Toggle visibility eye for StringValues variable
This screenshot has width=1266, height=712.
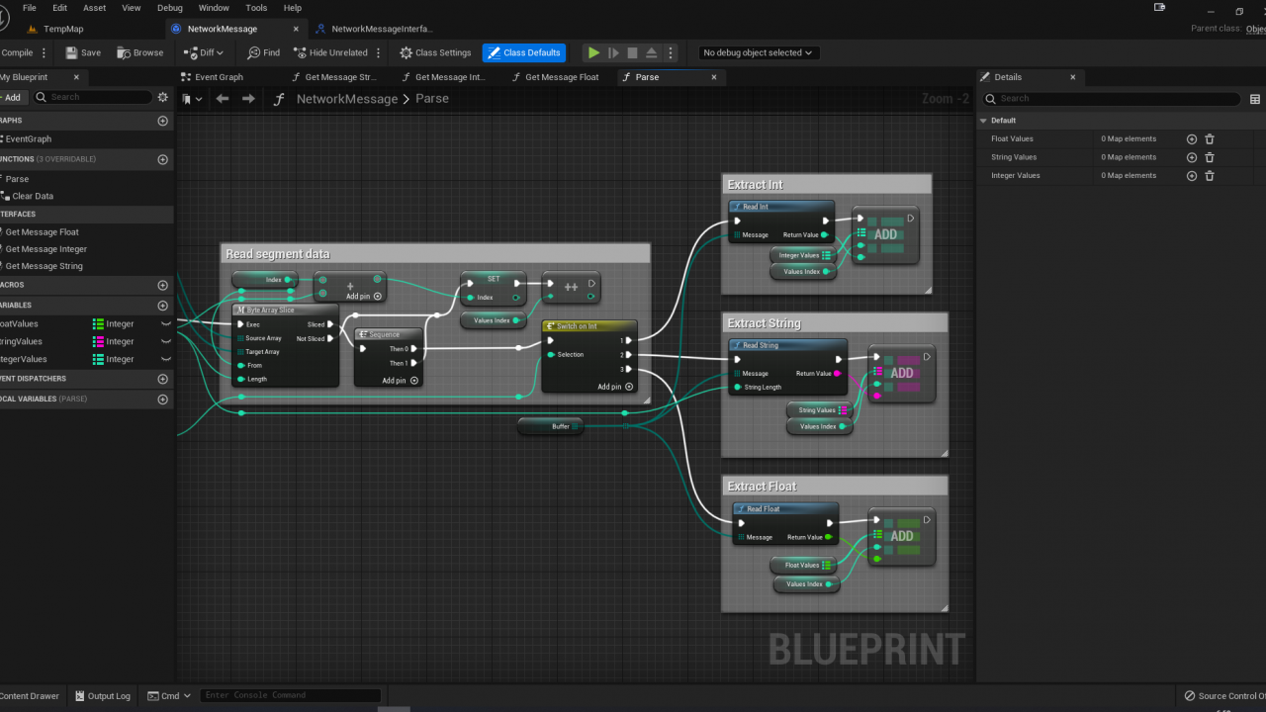tap(165, 341)
